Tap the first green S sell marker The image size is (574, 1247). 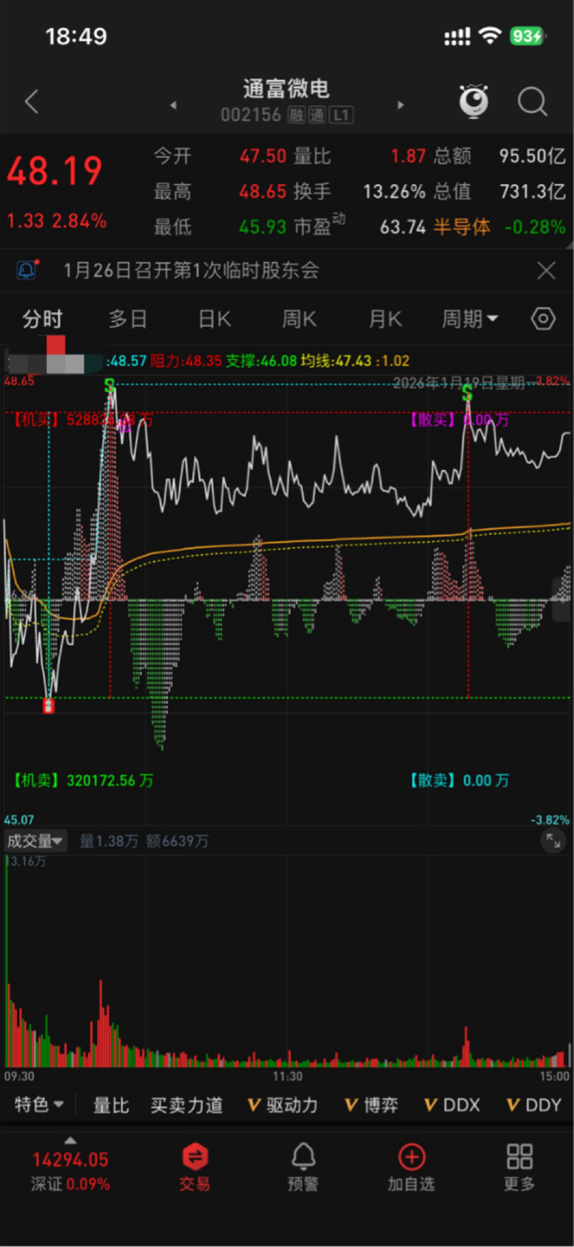(110, 385)
